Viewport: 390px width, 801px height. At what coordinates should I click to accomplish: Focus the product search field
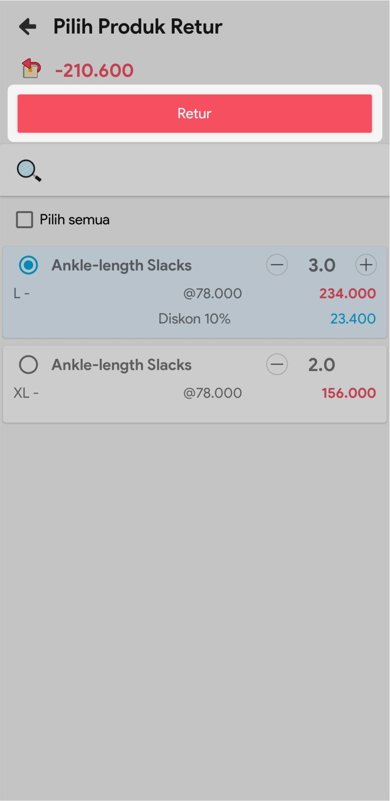(210, 171)
